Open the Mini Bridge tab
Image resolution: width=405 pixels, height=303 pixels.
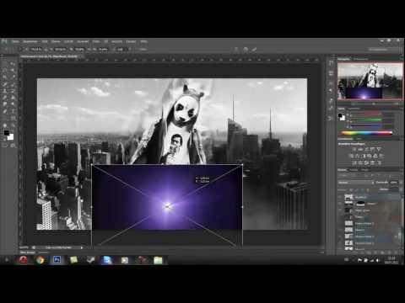27,252
